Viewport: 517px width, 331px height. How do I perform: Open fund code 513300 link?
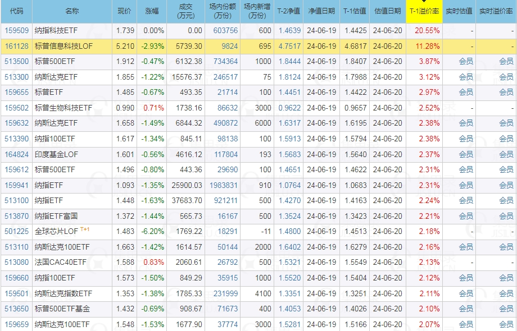tap(16, 77)
